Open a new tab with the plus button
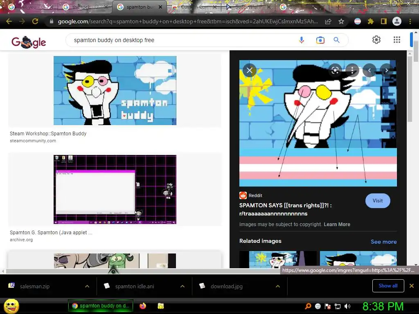419x314 pixels. coord(338,7)
